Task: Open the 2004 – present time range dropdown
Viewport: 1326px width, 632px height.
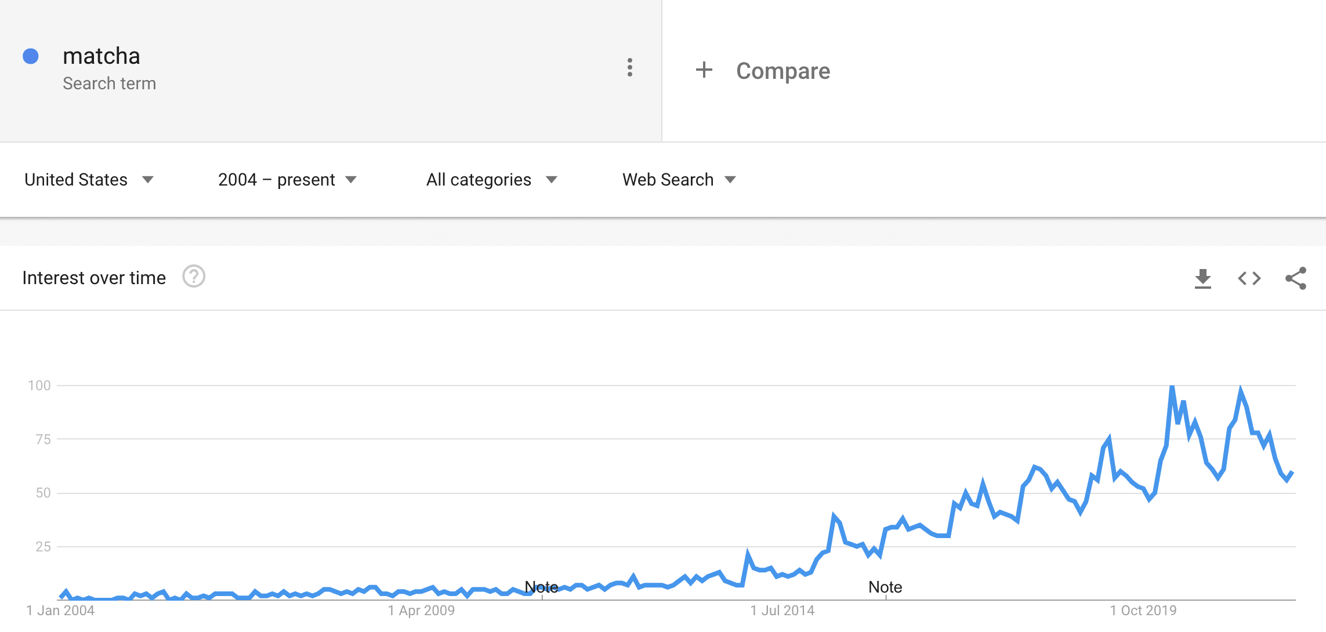Action: click(x=287, y=180)
